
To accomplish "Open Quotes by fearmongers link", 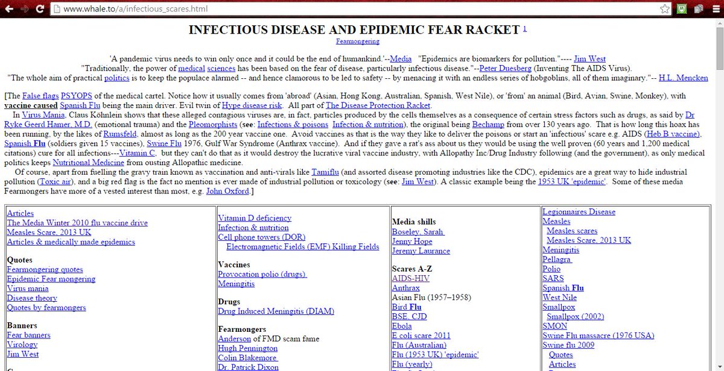I will [46, 308].
